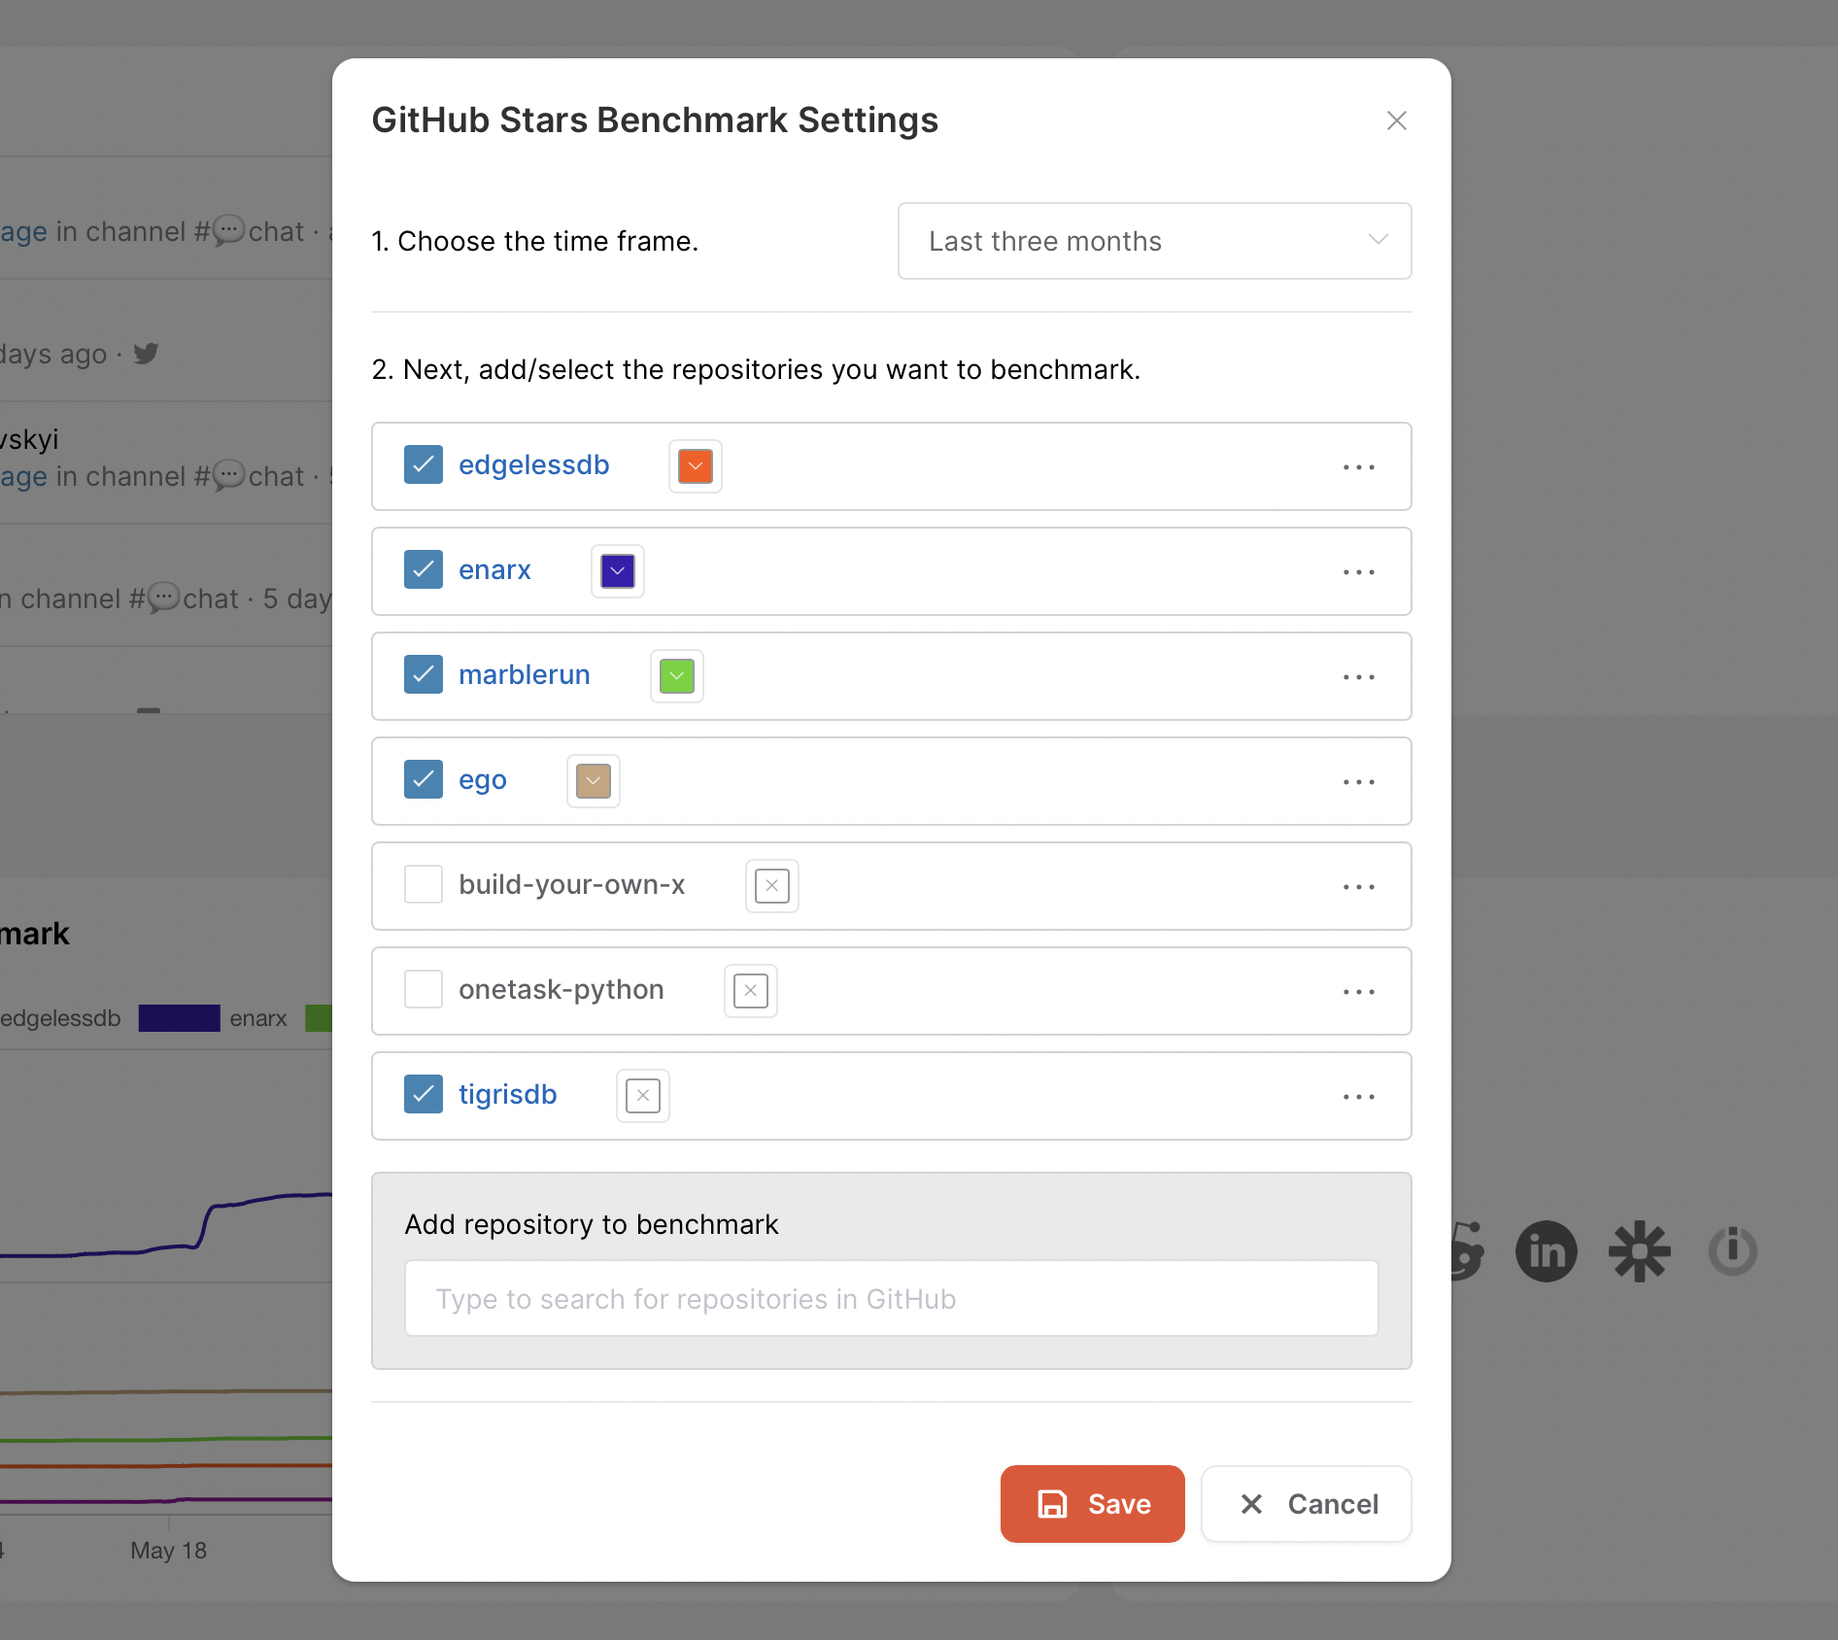The image size is (1838, 1640).
Task: Open the tan color picker for ego
Action: click(x=594, y=781)
